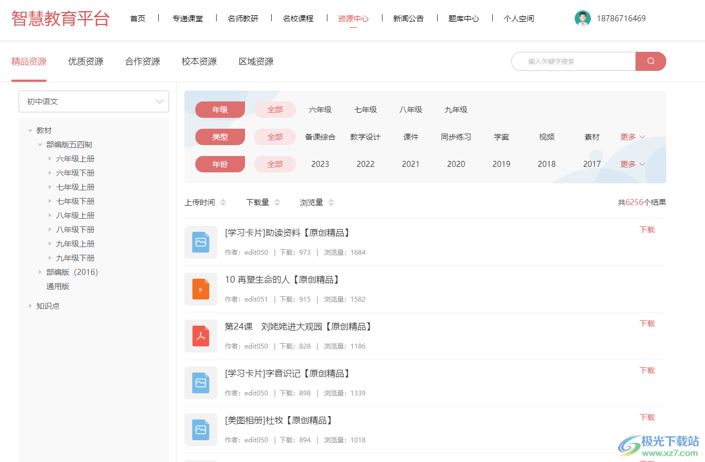The height and width of the screenshot is (462, 705).
Task: Collapse the 教材 tree node
Action: (x=30, y=131)
